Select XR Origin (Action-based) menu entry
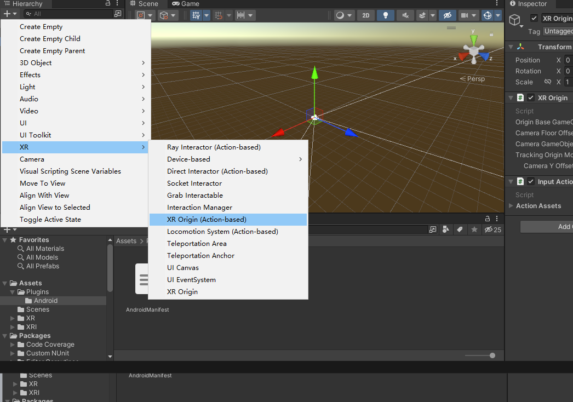Screen dimensions: 573x402 pyautogui.click(x=228, y=220)
